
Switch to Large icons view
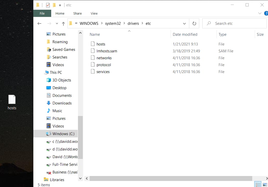265,184
